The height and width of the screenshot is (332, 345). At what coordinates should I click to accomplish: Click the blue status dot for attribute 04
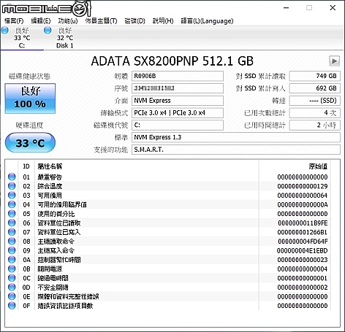click(12, 204)
